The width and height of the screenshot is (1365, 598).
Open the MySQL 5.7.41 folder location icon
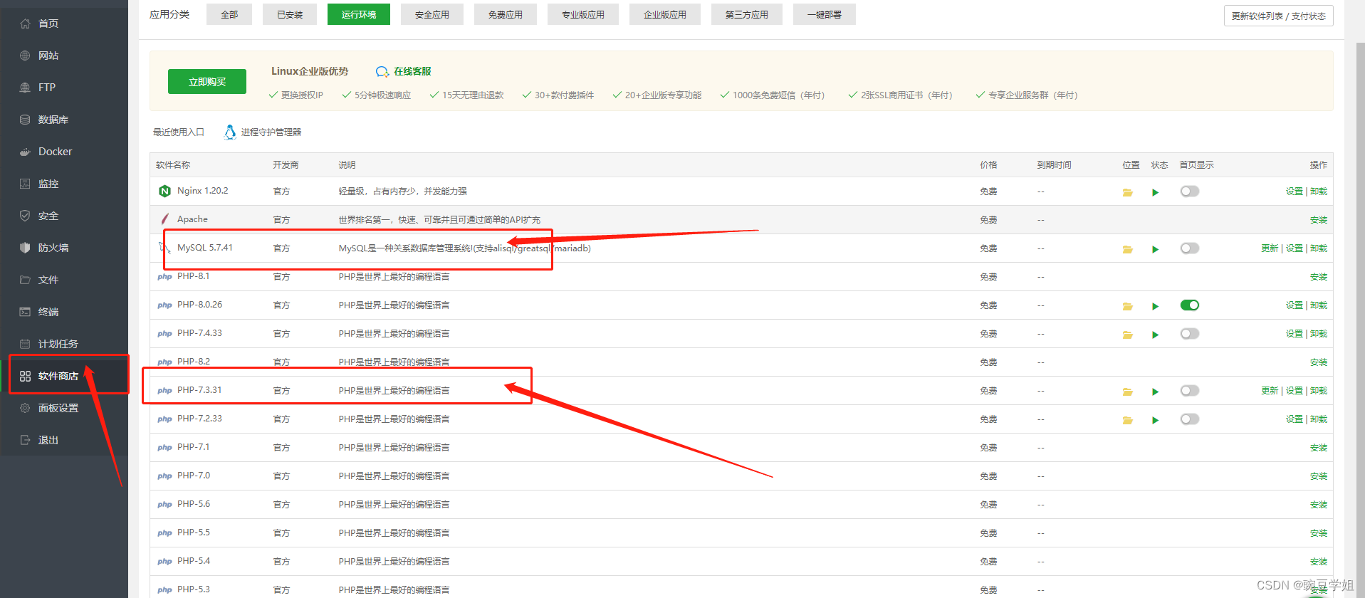point(1128,249)
